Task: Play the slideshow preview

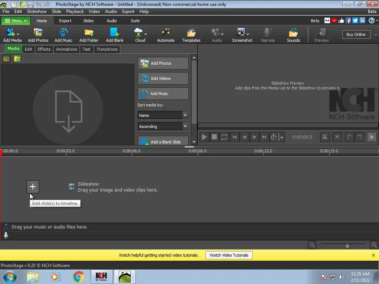Action: [x=204, y=137]
